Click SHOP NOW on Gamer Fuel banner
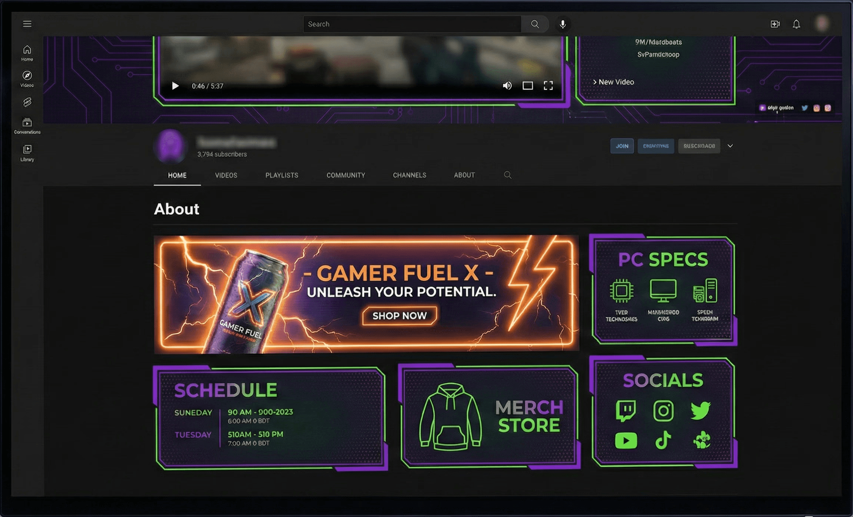The height and width of the screenshot is (517, 853). click(399, 316)
